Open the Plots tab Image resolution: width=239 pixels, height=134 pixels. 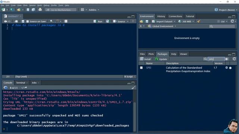pyautogui.click(x=151, y=54)
